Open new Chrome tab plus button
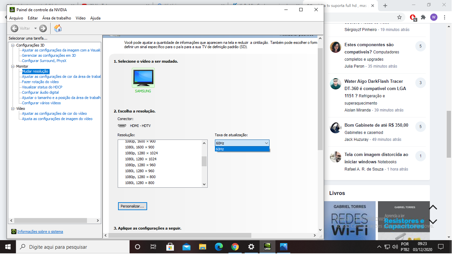 385,6
